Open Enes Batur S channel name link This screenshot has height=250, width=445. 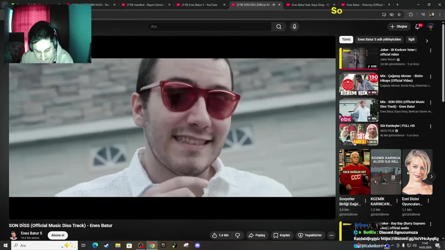click(x=31, y=233)
